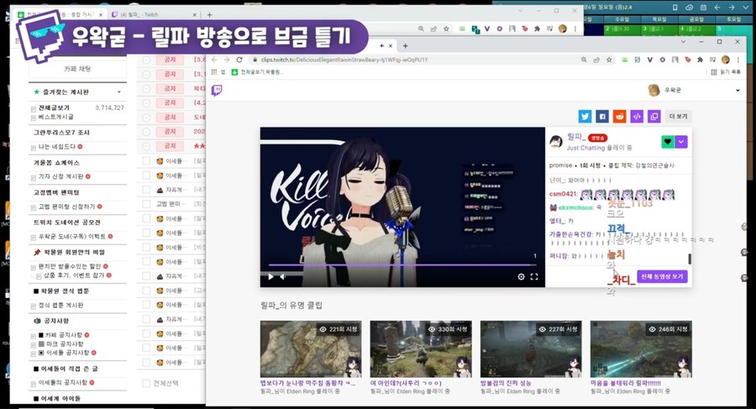Open the apps grid on the bookmarks bar

(x=214, y=72)
